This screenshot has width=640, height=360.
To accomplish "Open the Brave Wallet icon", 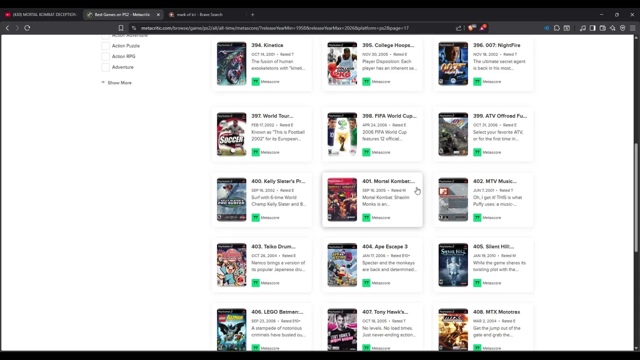I will [x=602, y=28].
